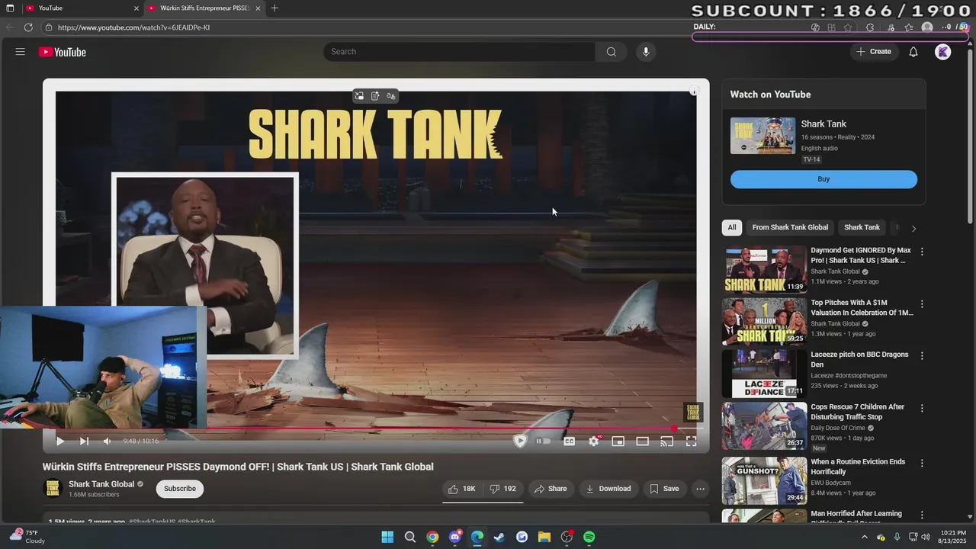Open a new browser tab
Viewport: 976px width, 549px height.
coord(274,8)
